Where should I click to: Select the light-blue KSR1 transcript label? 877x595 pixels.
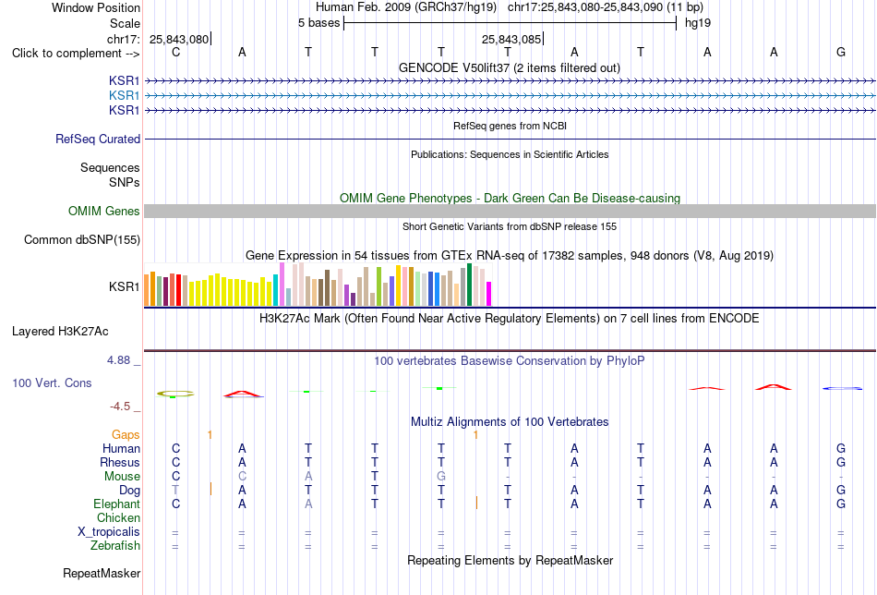(125, 96)
